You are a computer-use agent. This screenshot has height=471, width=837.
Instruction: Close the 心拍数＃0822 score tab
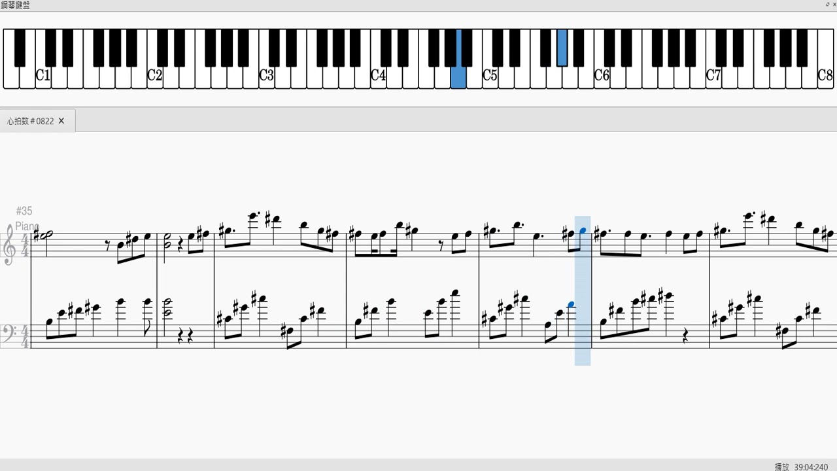tap(61, 121)
